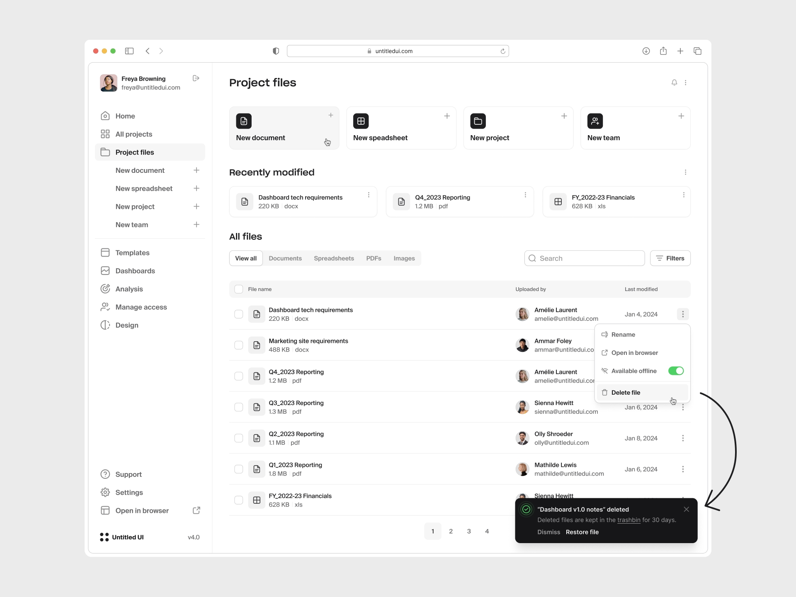This screenshot has height=597, width=796.
Task: Switch to the Spreadsheets tab
Action: tap(334, 258)
